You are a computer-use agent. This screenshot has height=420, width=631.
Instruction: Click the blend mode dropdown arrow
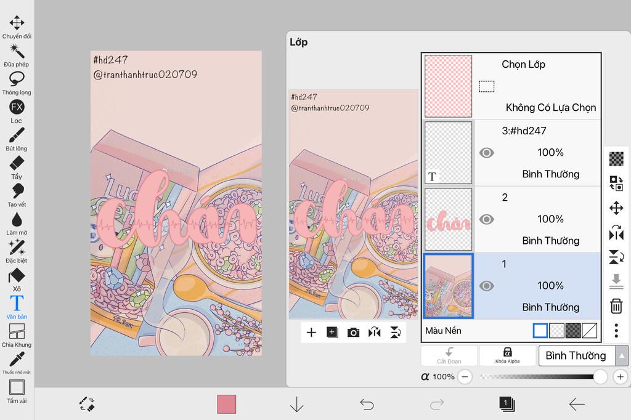pyautogui.click(x=622, y=355)
